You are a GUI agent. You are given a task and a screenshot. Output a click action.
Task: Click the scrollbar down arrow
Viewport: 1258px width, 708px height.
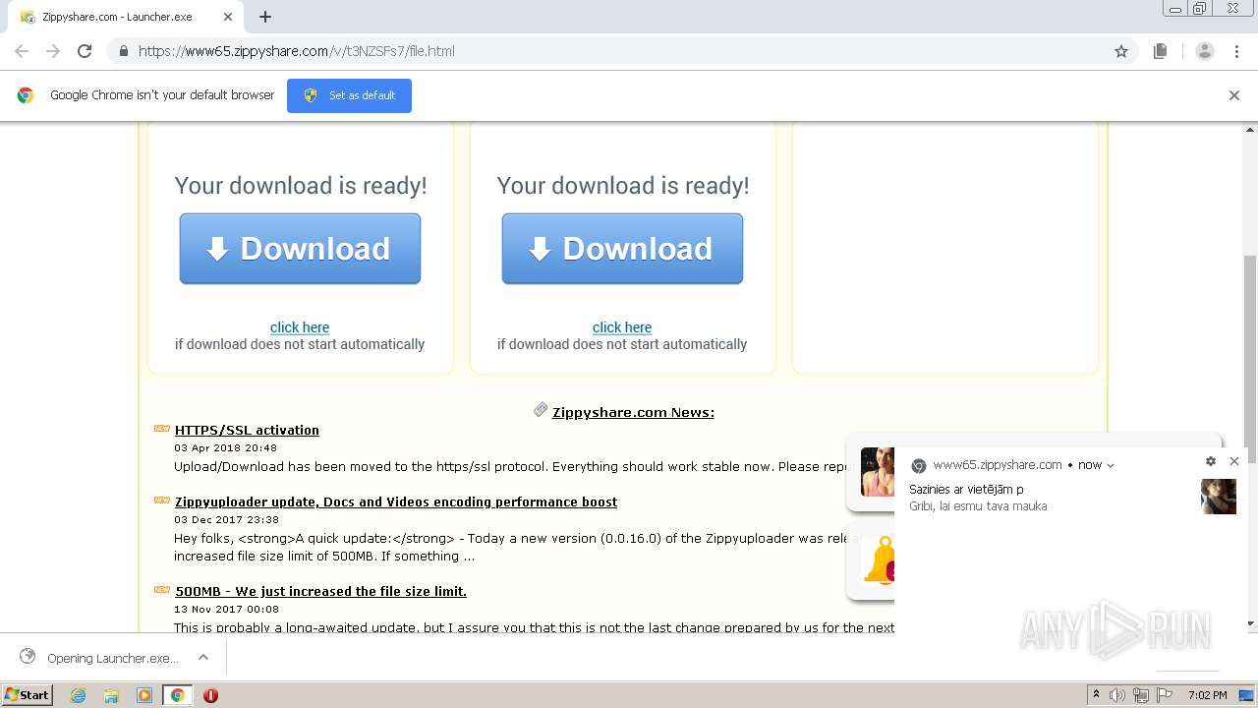click(x=1250, y=624)
